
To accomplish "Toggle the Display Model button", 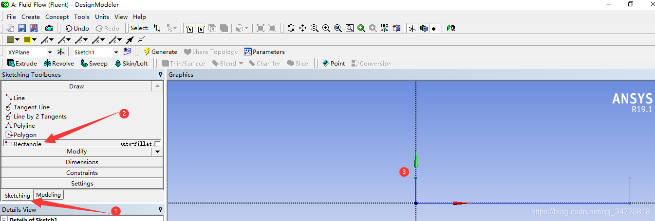I will coord(424,28).
